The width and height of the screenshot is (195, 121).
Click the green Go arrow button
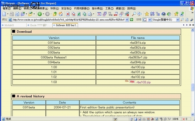point(131,20)
